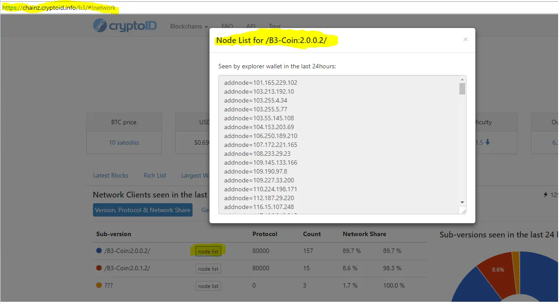
Task: Click the addnode=109.190.97.8 line
Action: (256, 171)
